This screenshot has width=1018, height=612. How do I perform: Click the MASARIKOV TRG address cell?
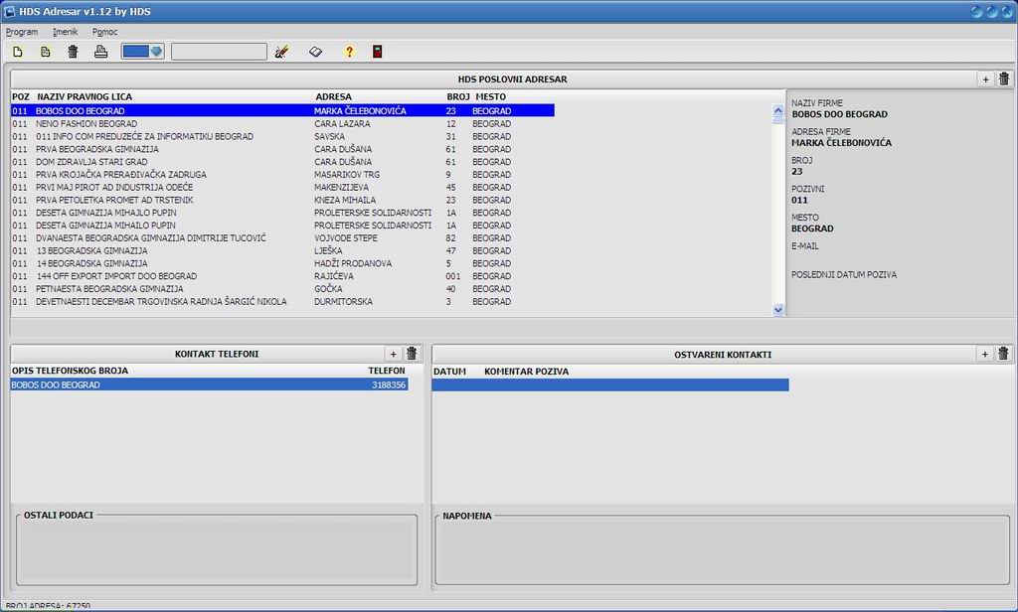(x=347, y=175)
